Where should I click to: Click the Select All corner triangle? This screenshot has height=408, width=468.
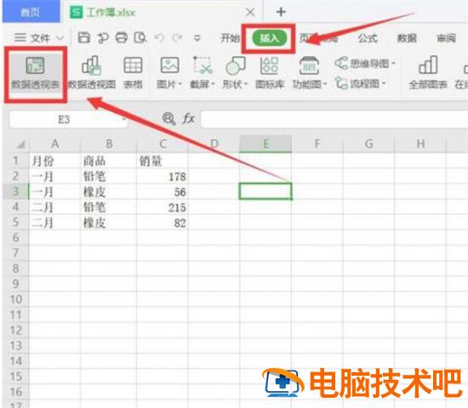[21, 144]
